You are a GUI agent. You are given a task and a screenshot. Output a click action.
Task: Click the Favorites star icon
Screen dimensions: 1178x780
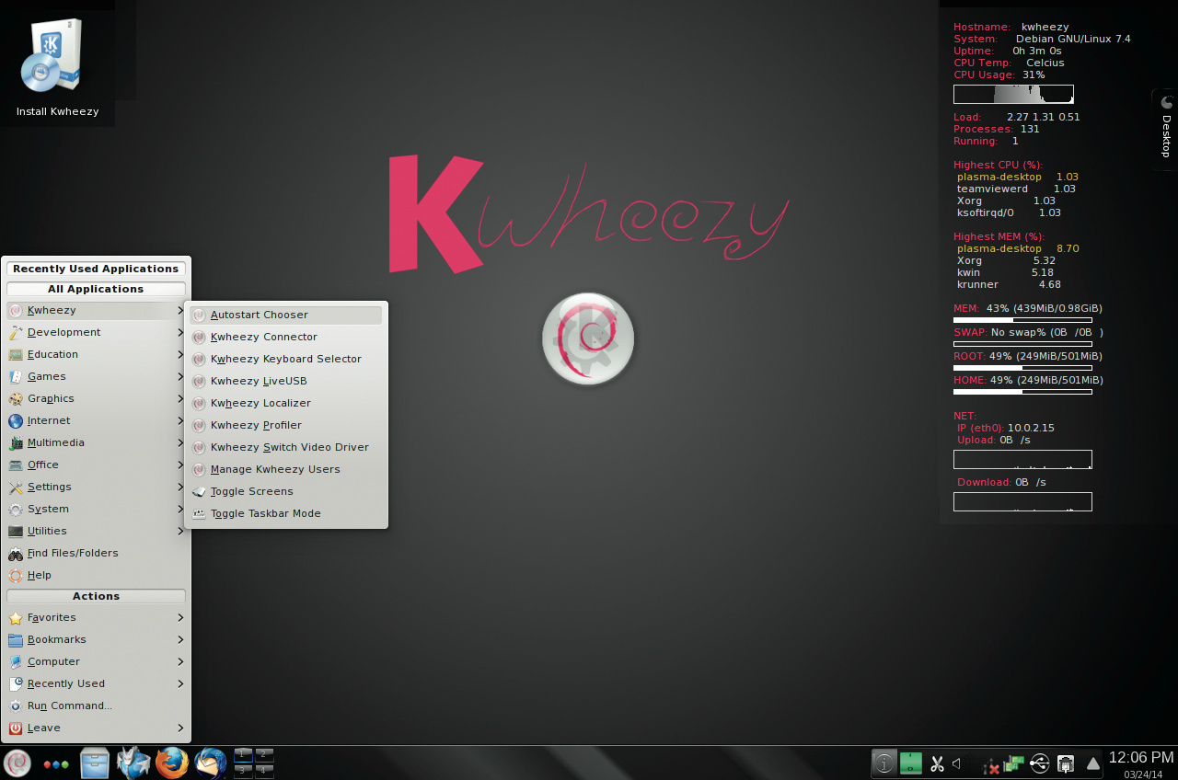(x=16, y=617)
